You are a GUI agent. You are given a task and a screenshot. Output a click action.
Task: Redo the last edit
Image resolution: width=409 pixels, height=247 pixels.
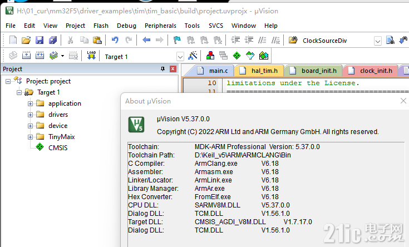[x=129, y=40]
